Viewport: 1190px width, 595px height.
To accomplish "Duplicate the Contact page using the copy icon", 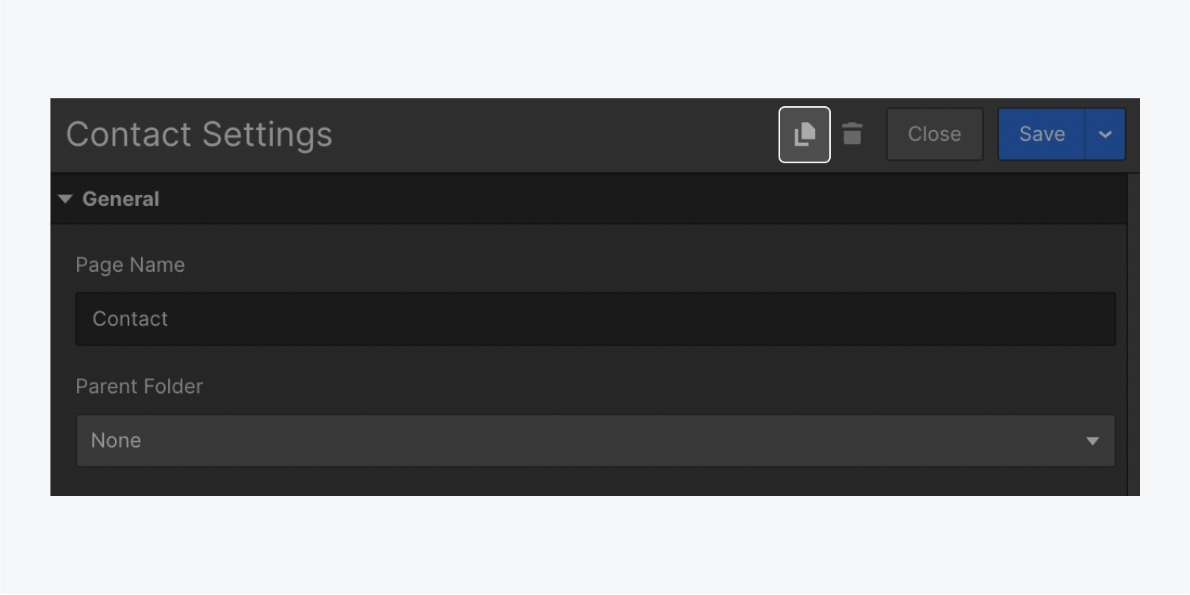I will coord(805,135).
